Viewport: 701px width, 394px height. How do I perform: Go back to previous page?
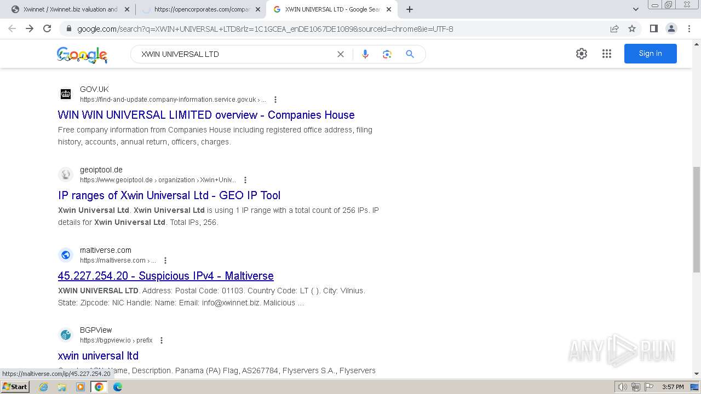point(12,28)
